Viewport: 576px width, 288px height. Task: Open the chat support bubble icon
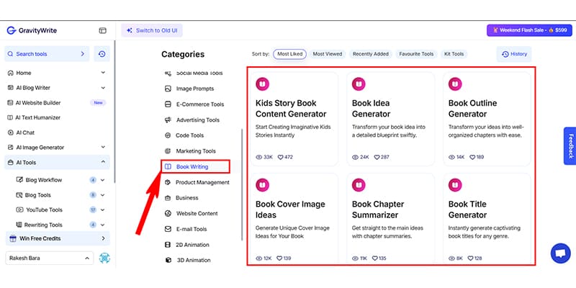click(561, 253)
